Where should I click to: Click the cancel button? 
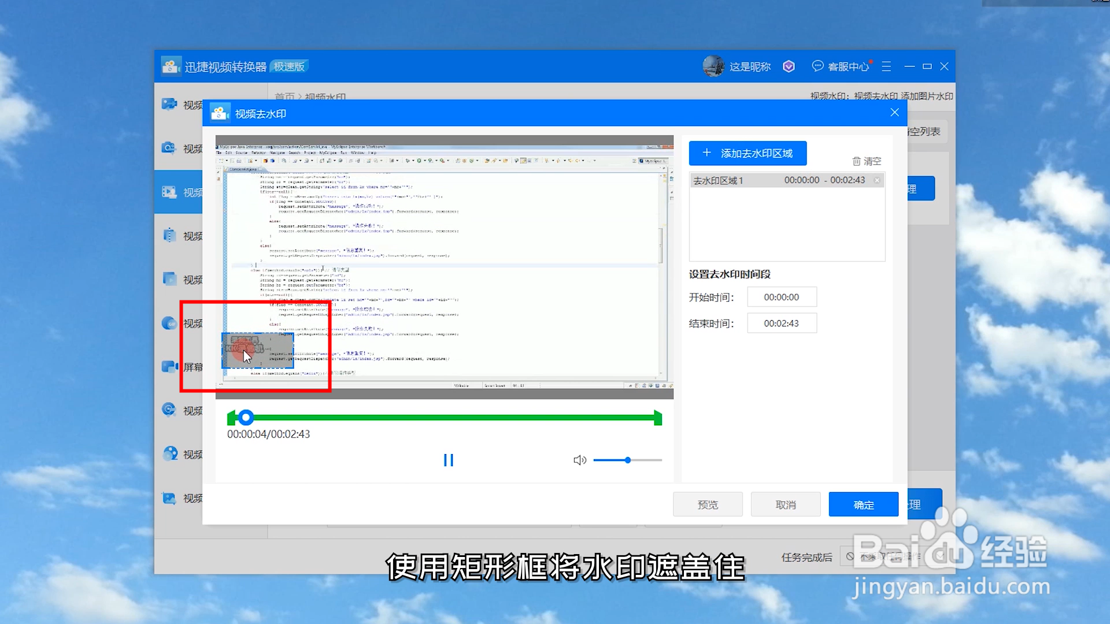[785, 504]
